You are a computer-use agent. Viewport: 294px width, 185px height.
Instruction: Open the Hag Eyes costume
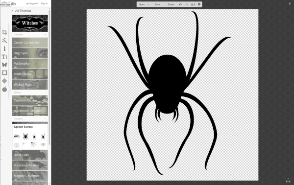tap(30, 53)
